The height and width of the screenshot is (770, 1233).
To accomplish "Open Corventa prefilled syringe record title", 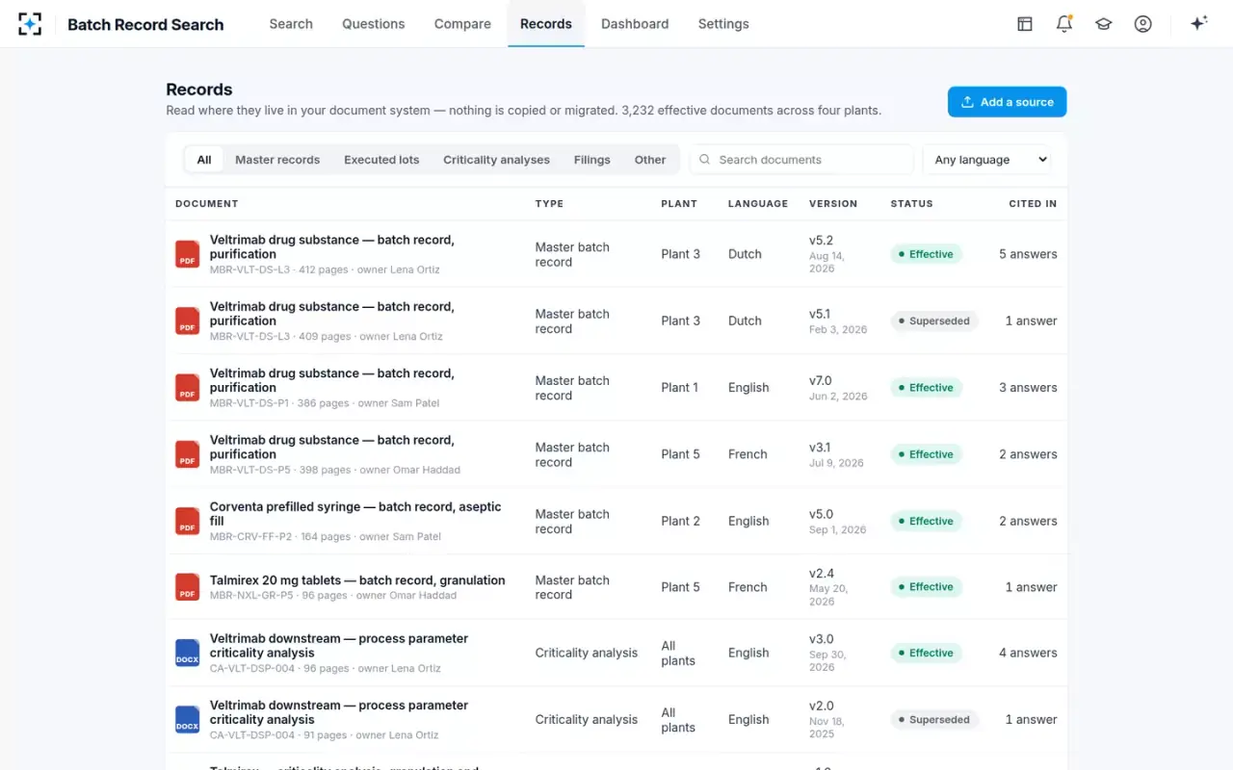I will tap(355, 514).
